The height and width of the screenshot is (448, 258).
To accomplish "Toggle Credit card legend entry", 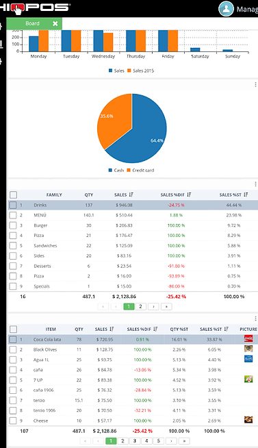I will click(x=140, y=171).
